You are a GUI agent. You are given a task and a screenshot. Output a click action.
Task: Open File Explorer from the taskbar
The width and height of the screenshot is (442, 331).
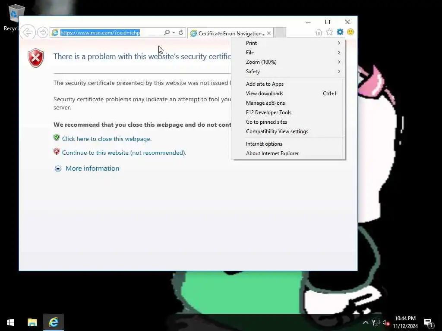(32, 322)
